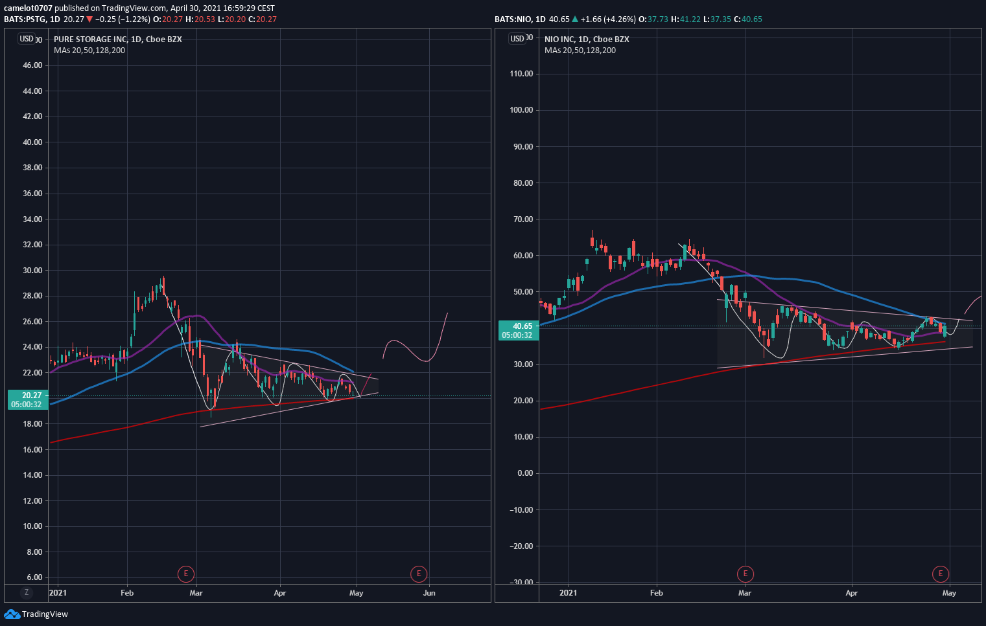Click the −20.00 price level on the NIO axis
Viewport: 986px width, 626px height.
521,546
